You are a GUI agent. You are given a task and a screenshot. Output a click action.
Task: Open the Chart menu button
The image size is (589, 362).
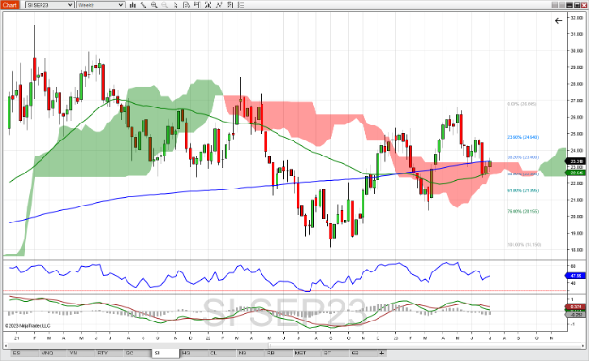(9, 5)
